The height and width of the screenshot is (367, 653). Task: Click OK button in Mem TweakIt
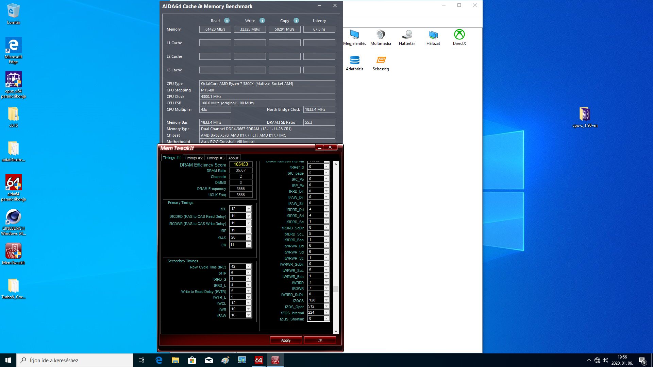coord(320,340)
